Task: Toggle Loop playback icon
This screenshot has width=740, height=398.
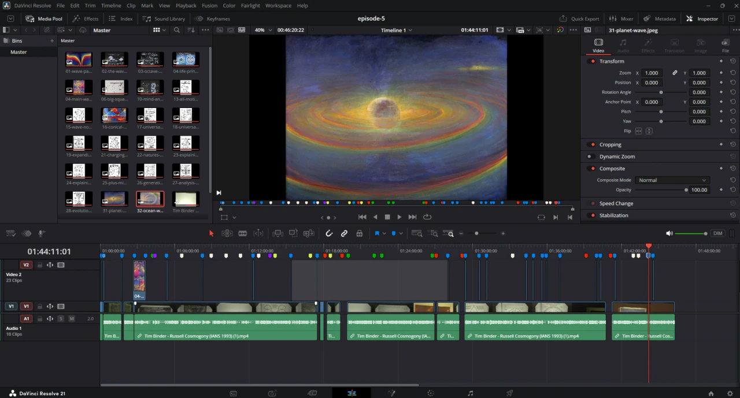Action: click(x=427, y=217)
